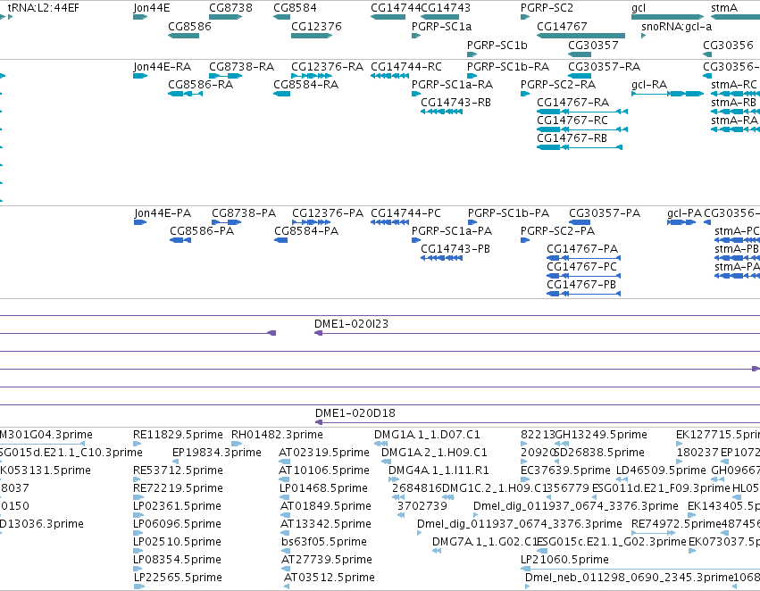
Task: Select transcript CG14767-RC
Action: (x=572, y=121)
